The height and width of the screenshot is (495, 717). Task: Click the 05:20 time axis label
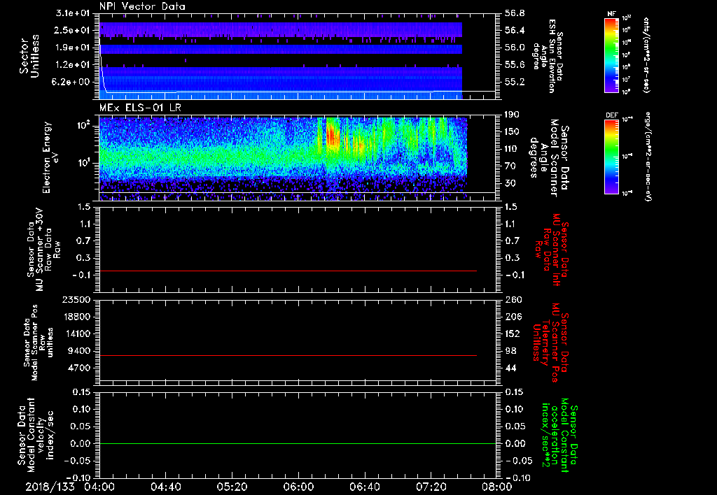(232, 487)
